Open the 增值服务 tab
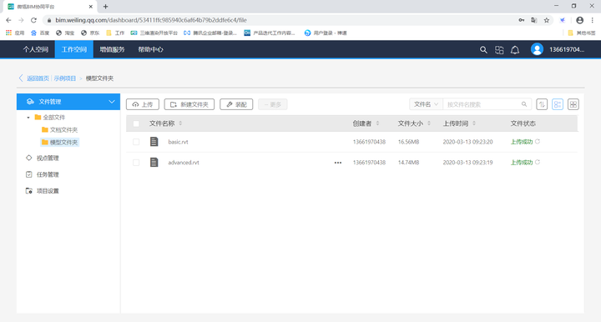The image size is (601, 322). pos(113,49)
